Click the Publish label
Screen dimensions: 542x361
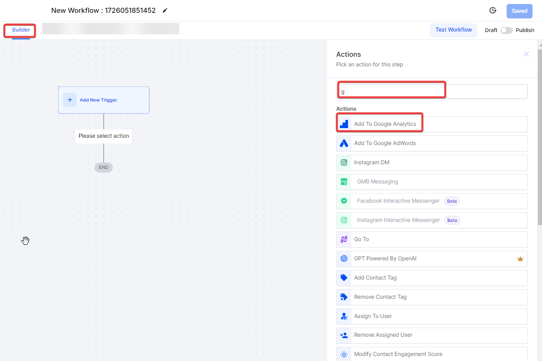(x=525, y=30)
